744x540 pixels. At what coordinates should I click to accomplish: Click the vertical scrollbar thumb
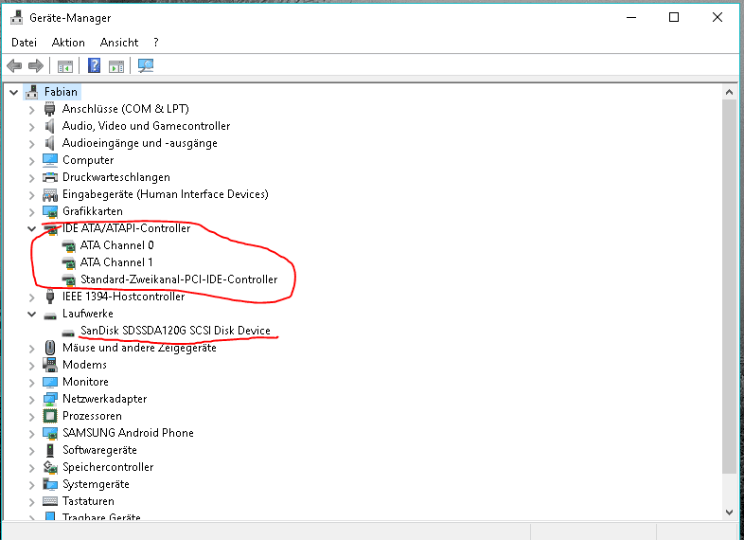[x=729, y=286]
